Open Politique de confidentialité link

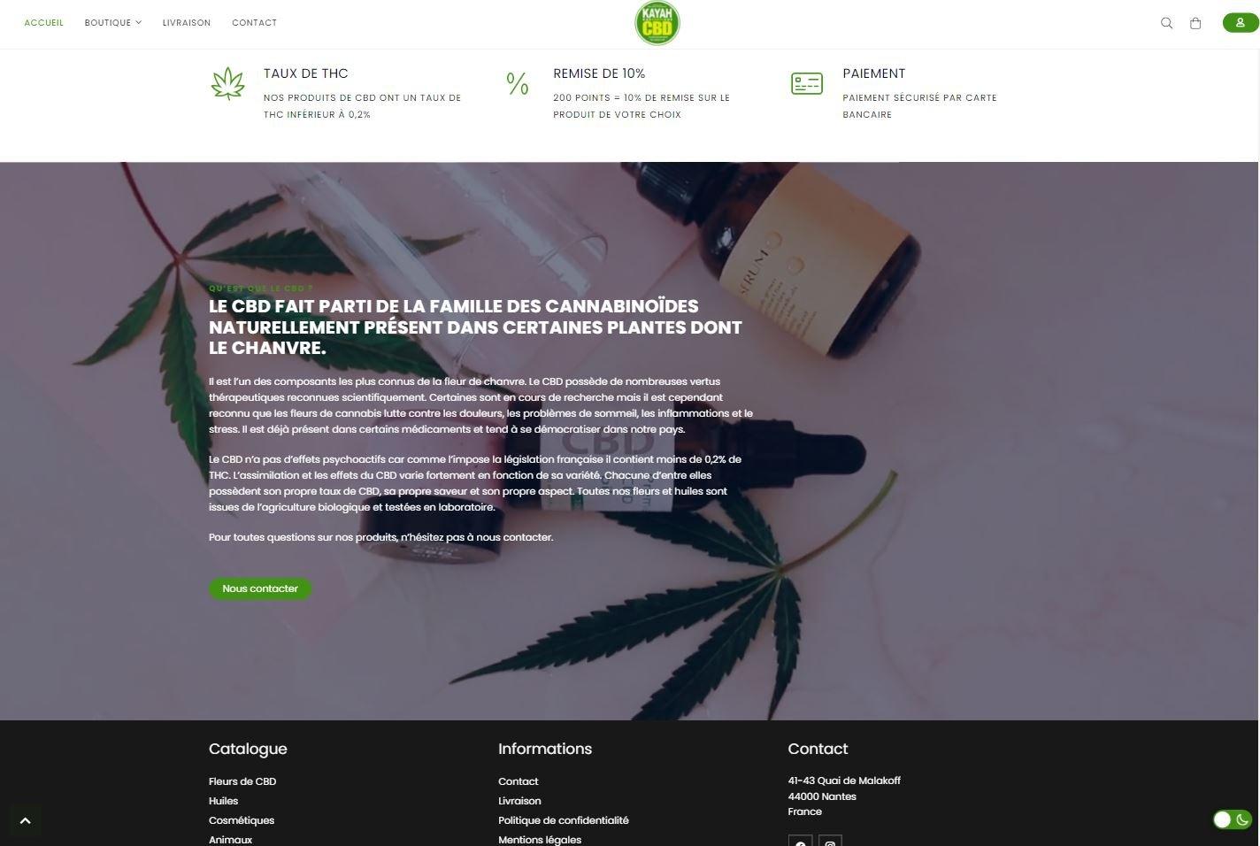coord(564,820)
